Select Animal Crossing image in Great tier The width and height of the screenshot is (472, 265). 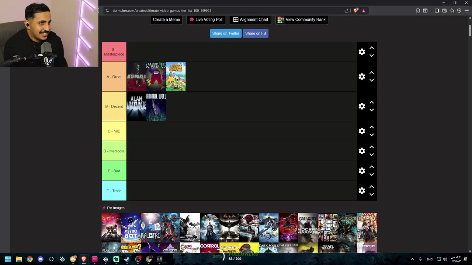point(176,77)
